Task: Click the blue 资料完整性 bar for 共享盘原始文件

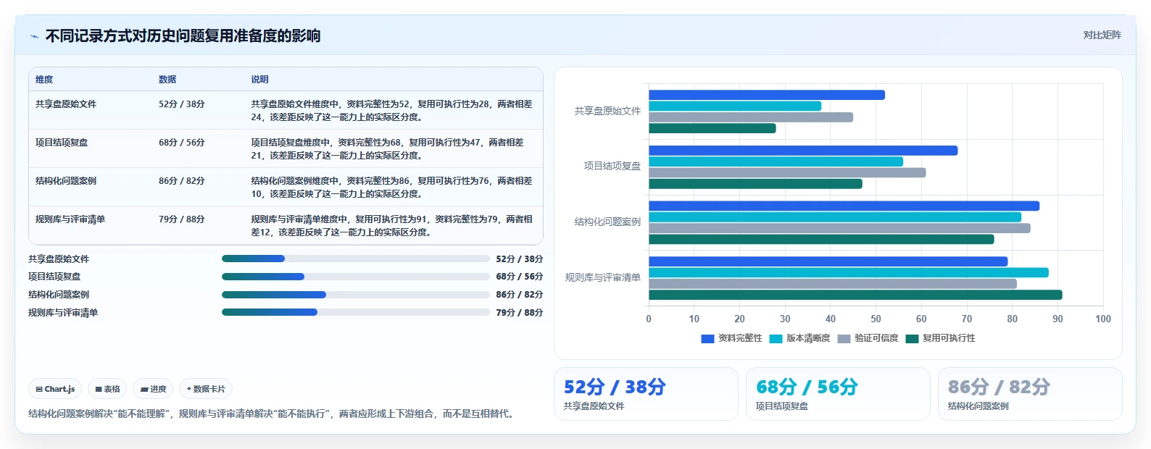Action: pos(767,95)
